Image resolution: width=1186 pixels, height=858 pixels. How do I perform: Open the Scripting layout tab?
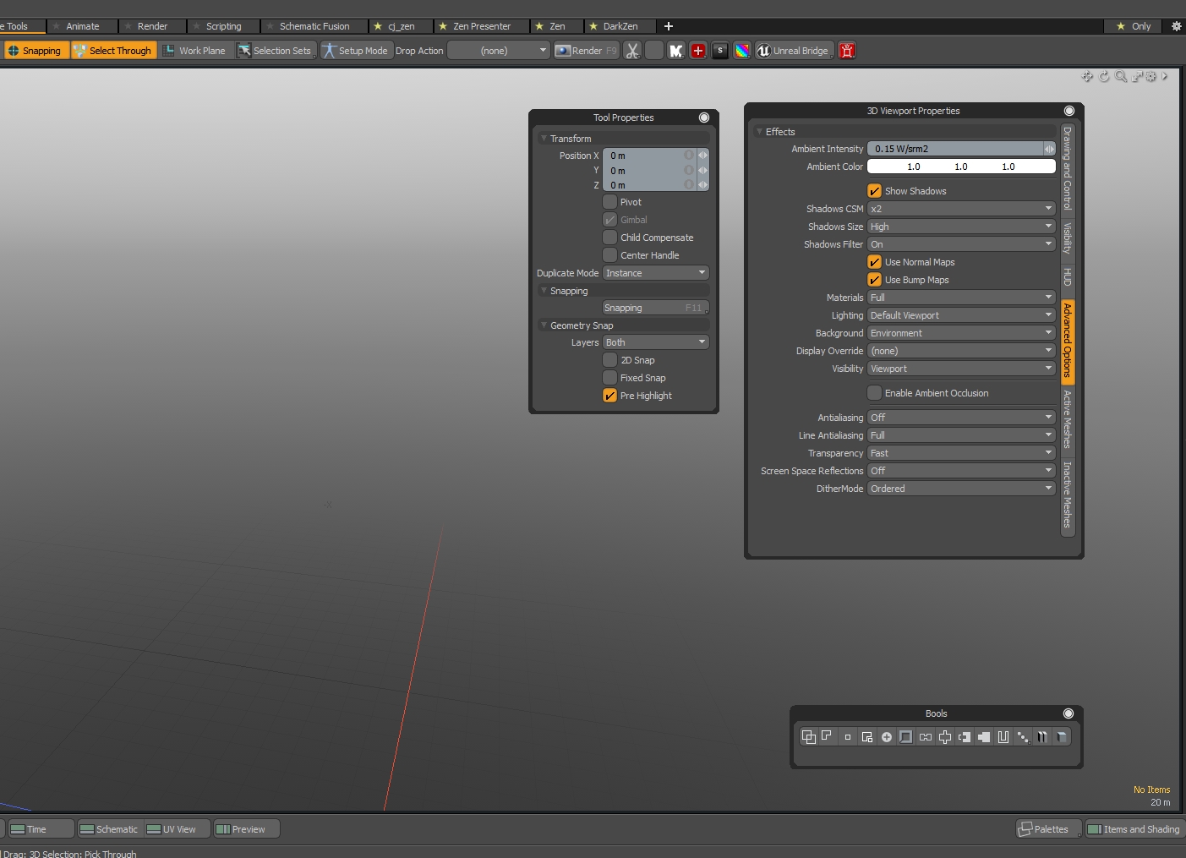click(223, 26)
